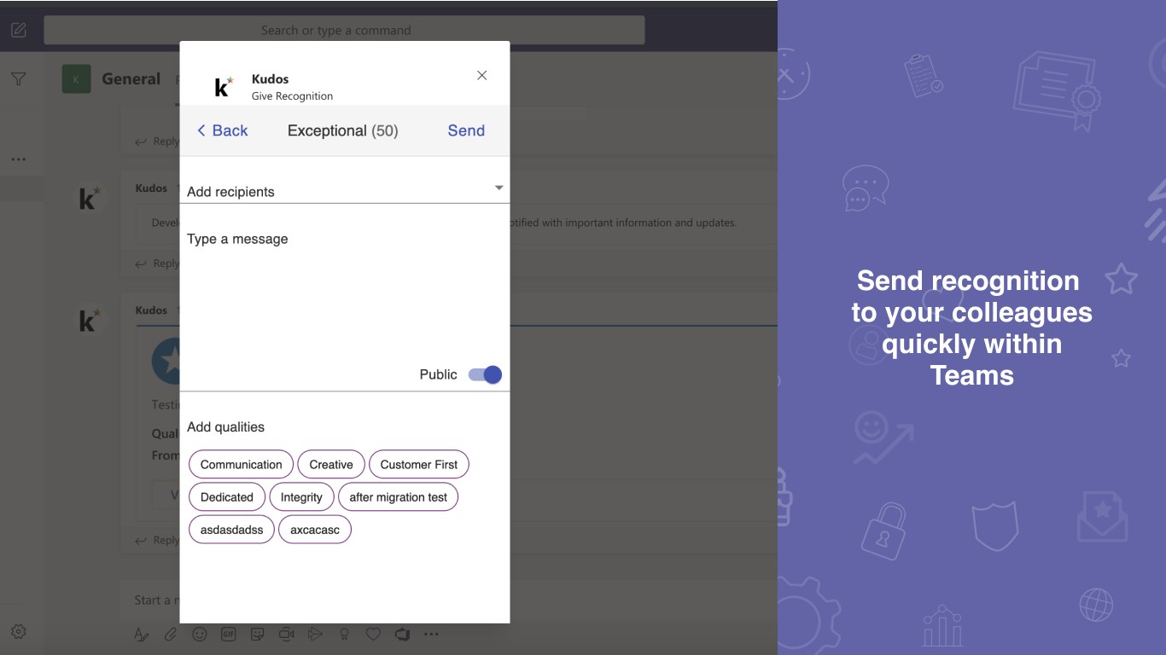The image size is (1166, 655).
Task: Click the Kudos logo in dialog header
Action: (x=223, y=86)
